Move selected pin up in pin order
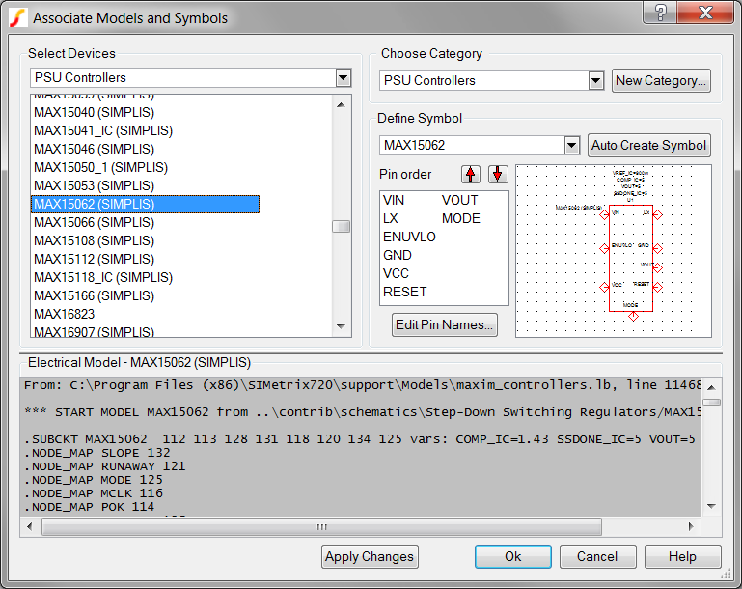This screenshot has height=589, width=742. point(470,174)
